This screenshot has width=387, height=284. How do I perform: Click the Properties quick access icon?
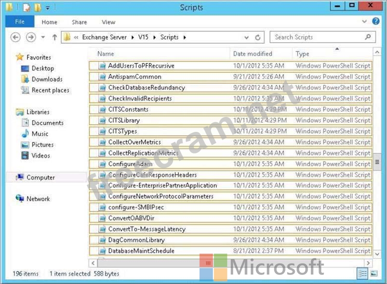[27, 8]
